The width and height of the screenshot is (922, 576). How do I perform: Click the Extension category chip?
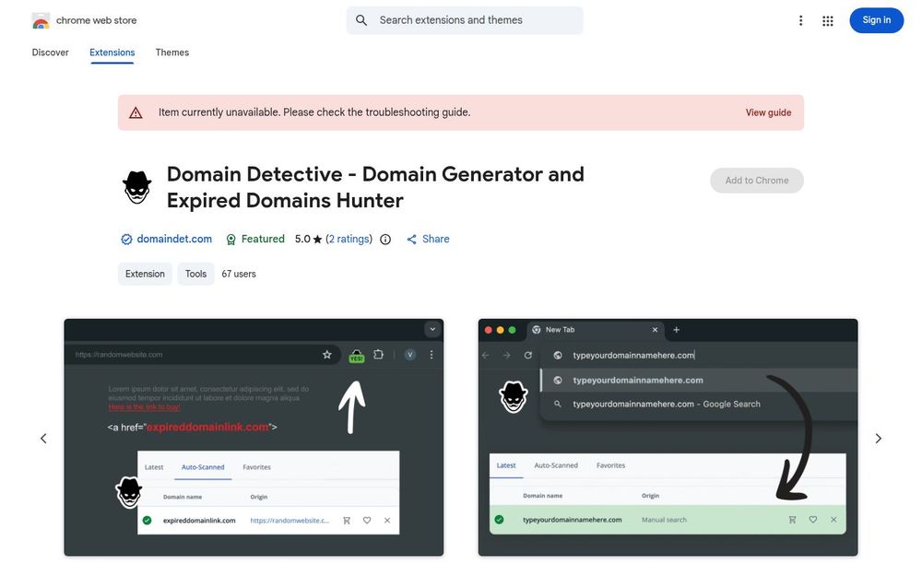[x=145, y=274]
